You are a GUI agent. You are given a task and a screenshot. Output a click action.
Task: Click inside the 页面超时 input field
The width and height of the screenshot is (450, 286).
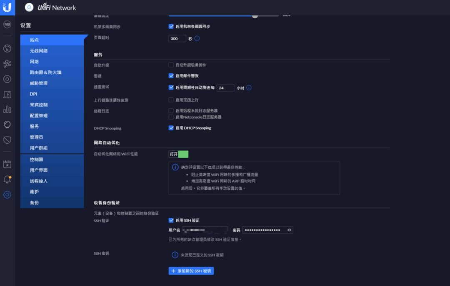point(177,38)
